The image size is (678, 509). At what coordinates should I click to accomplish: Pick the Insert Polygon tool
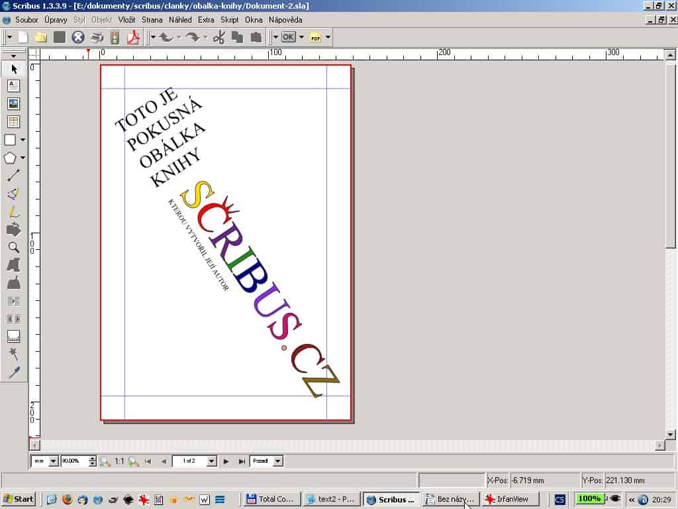pos(10,158)
